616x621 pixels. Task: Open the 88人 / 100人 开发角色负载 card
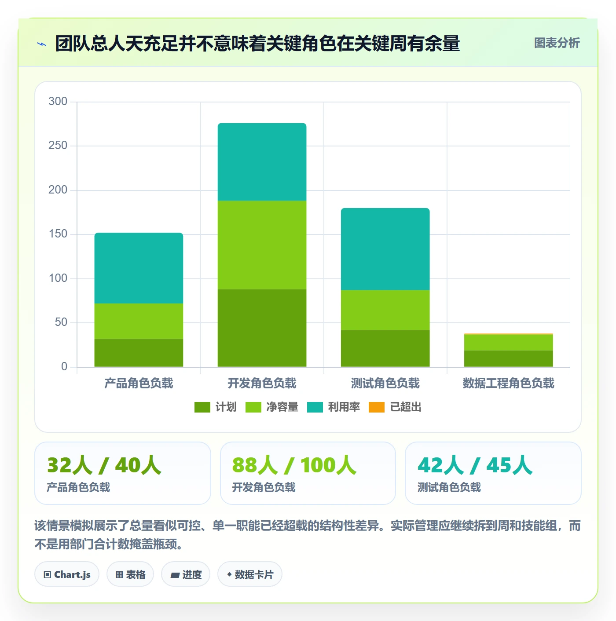pos(308,473)
